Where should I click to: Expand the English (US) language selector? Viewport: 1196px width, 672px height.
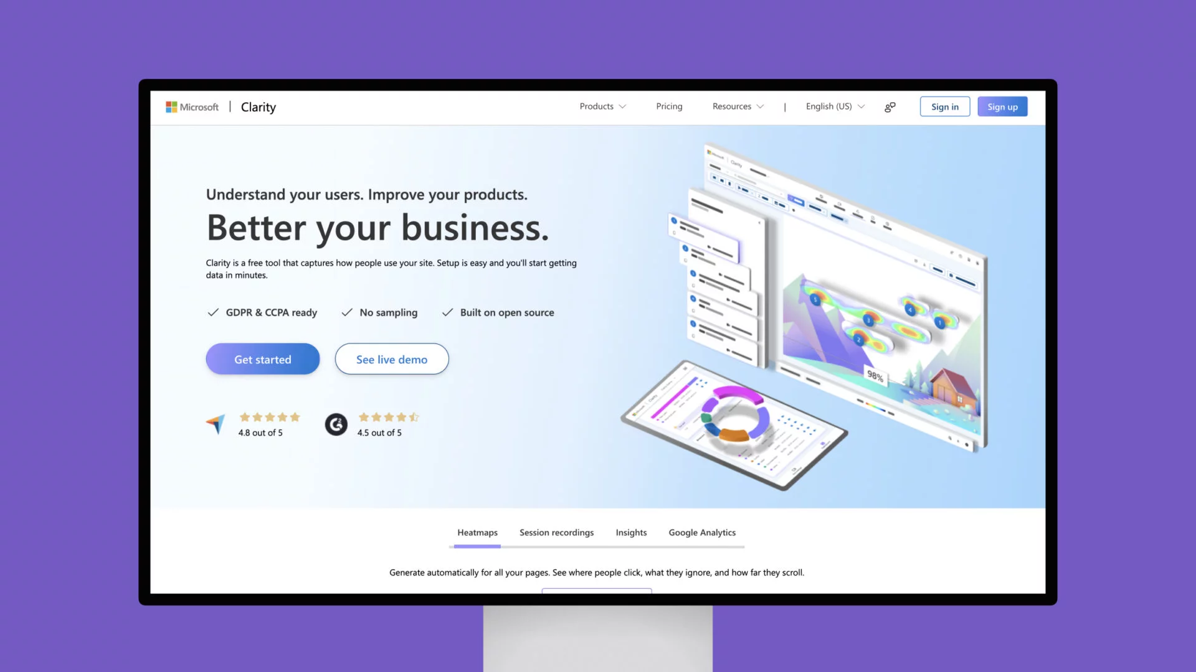pos(835,106)
